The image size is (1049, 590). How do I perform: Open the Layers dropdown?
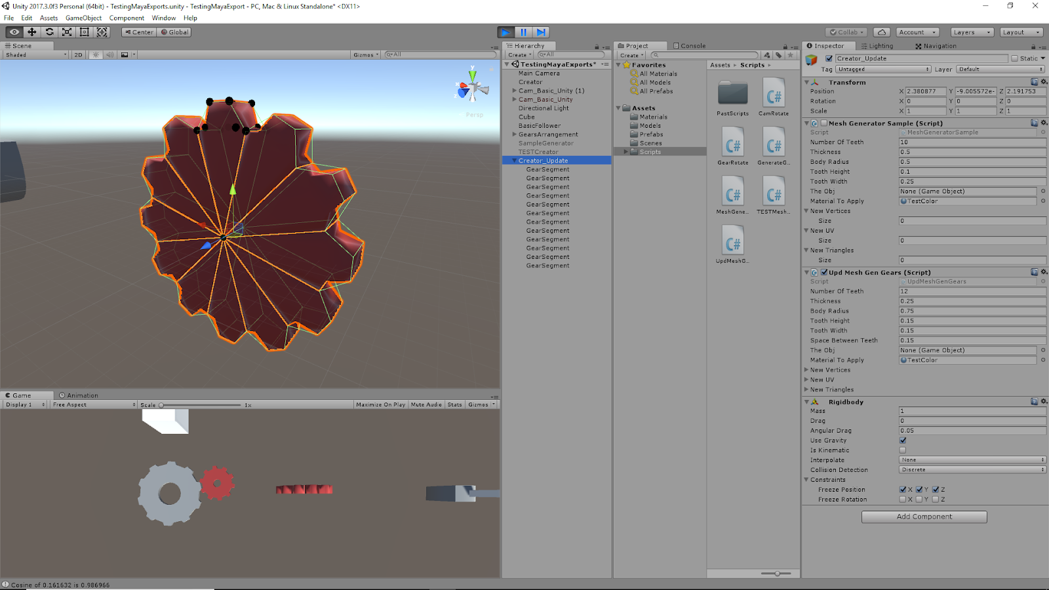[971, 32]
